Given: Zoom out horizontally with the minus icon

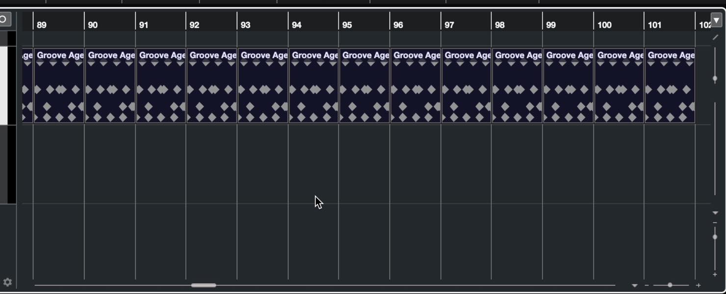Looking at the screenshot, I should pyautogui.click(x=647, y=285).
